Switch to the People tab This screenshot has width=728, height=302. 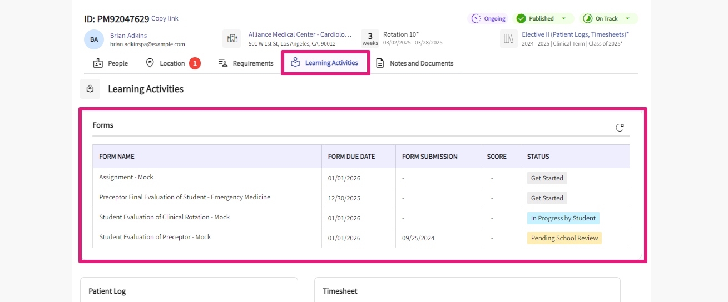click(111, 63)
